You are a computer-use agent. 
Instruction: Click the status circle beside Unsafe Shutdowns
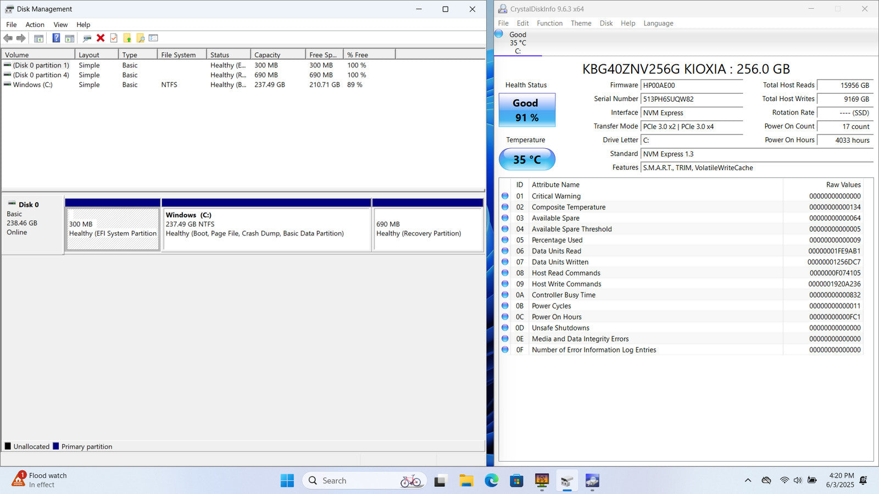tap(505, 328)
